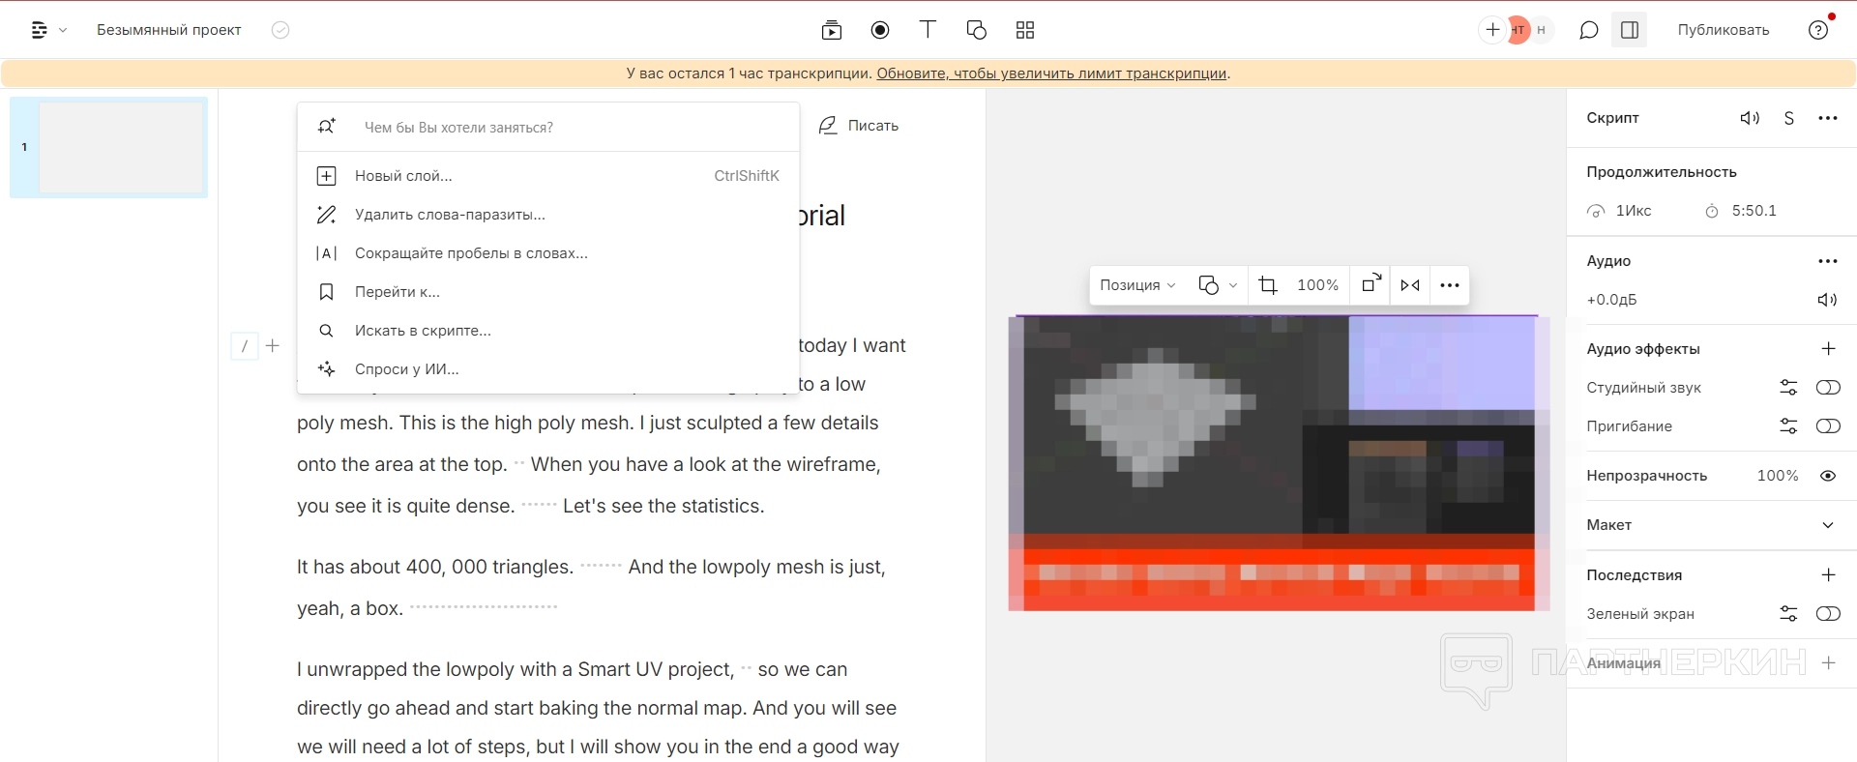
Task: Add an effect via Последствия plus icon
Action: 1828,575
